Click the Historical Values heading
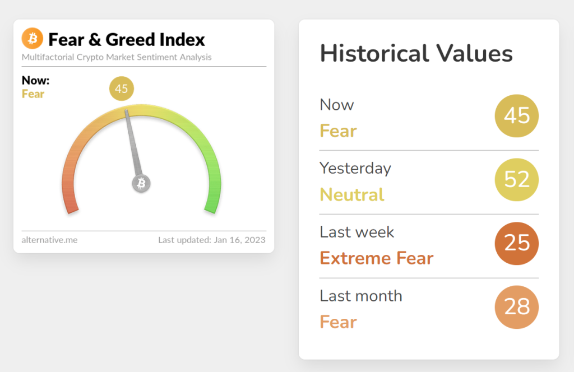The width and height of the screenshot is (574, 372). 416,54
